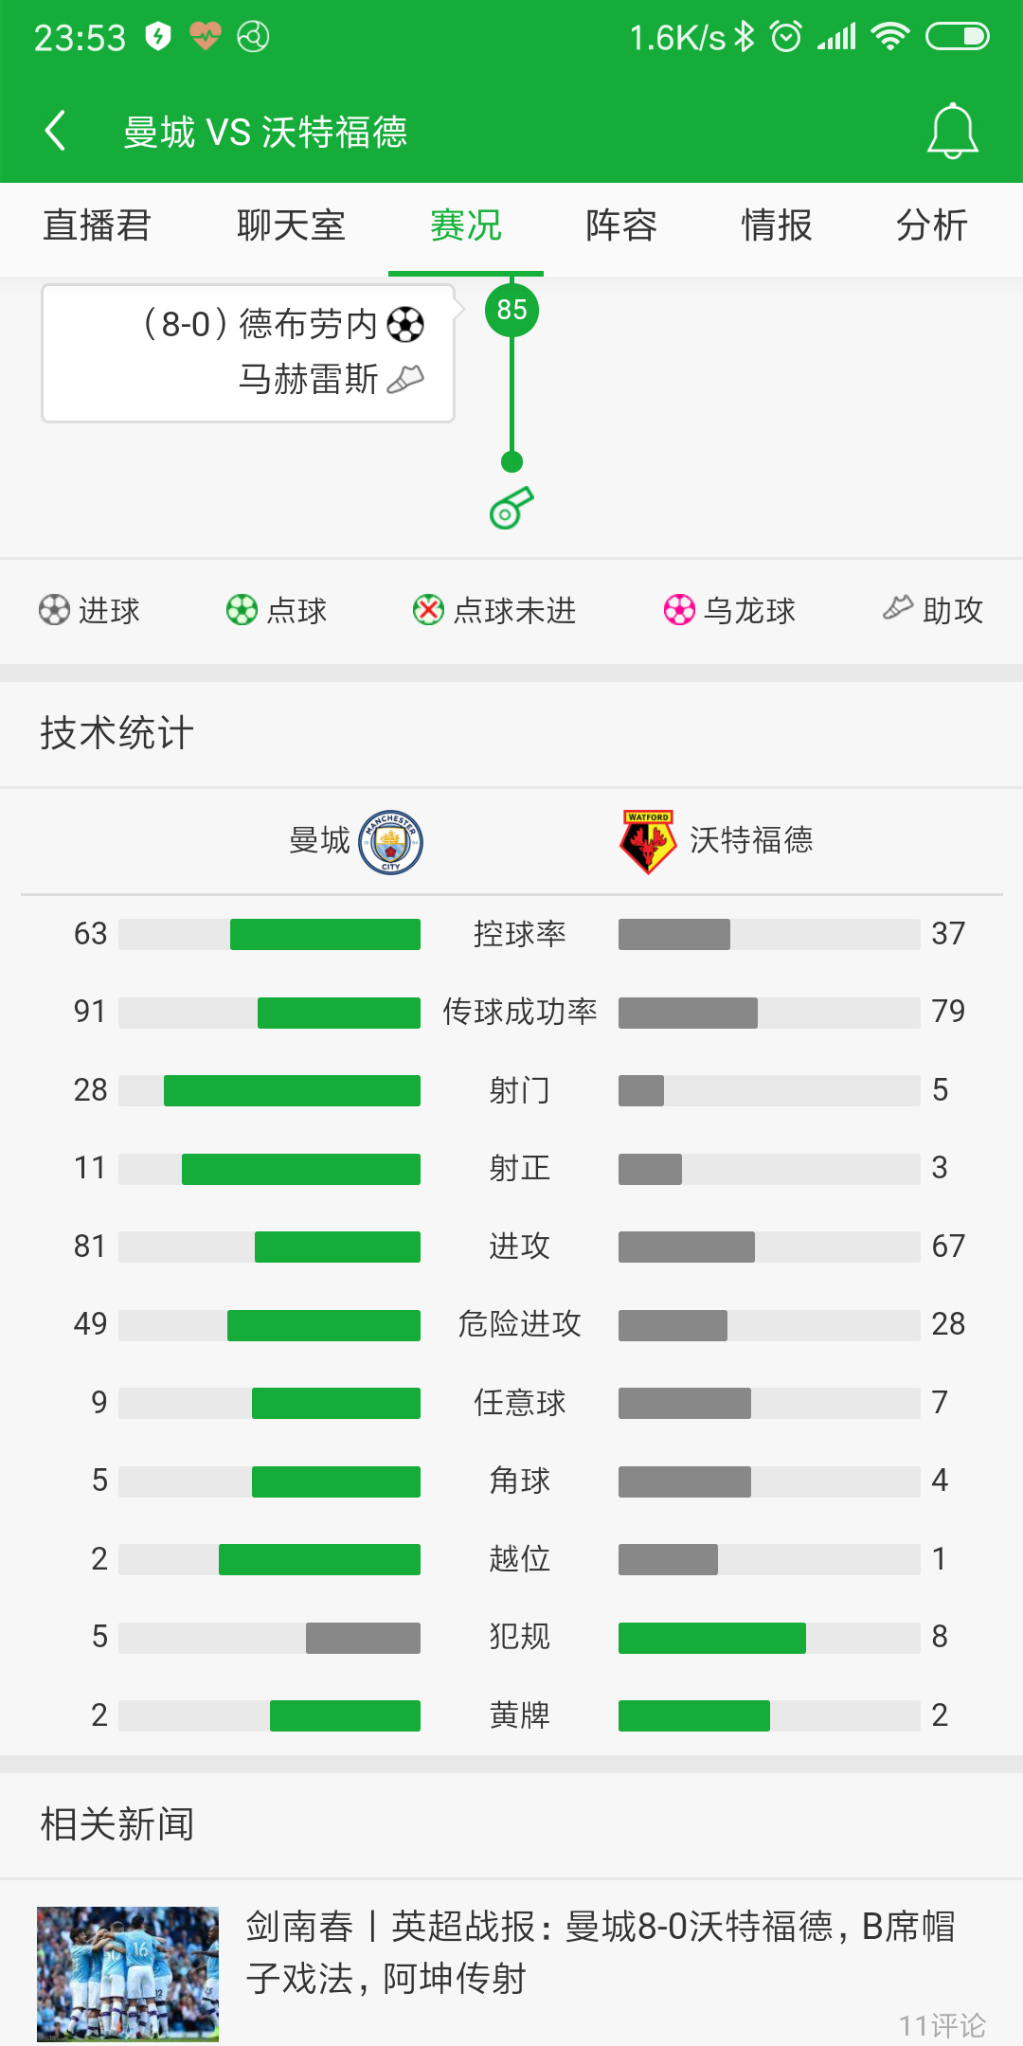The height and width of the screenshot is (2046, 1023).
Task: Tap the final whistle icon on timeline
Action: click(511, 508)
